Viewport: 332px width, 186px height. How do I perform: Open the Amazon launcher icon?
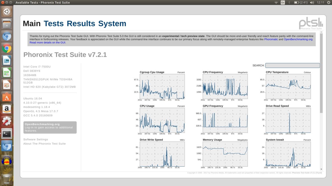[x=7, y=109]
